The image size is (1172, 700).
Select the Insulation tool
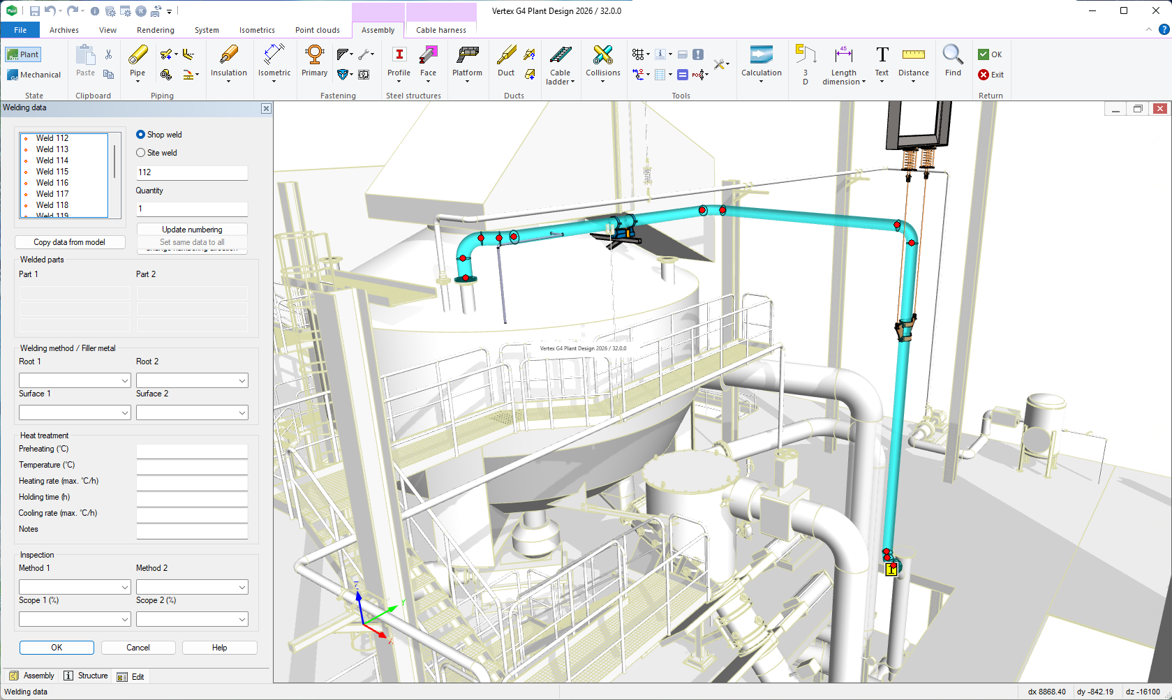228,55
